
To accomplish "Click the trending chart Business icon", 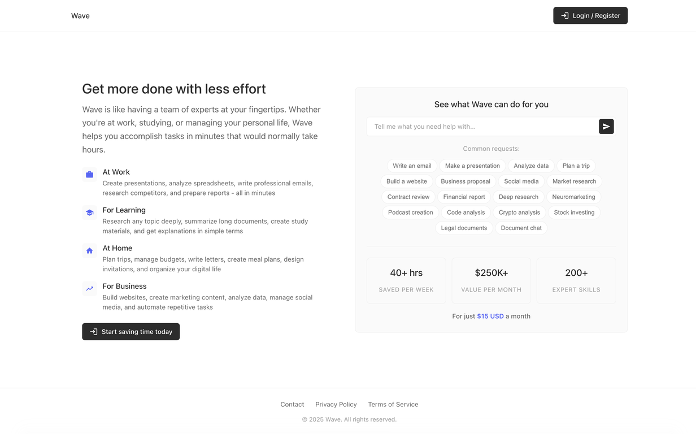I will point(89,289).
